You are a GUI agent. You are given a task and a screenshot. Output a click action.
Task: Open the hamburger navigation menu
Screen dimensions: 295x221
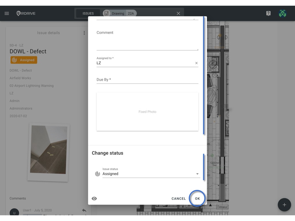(7, 13)
